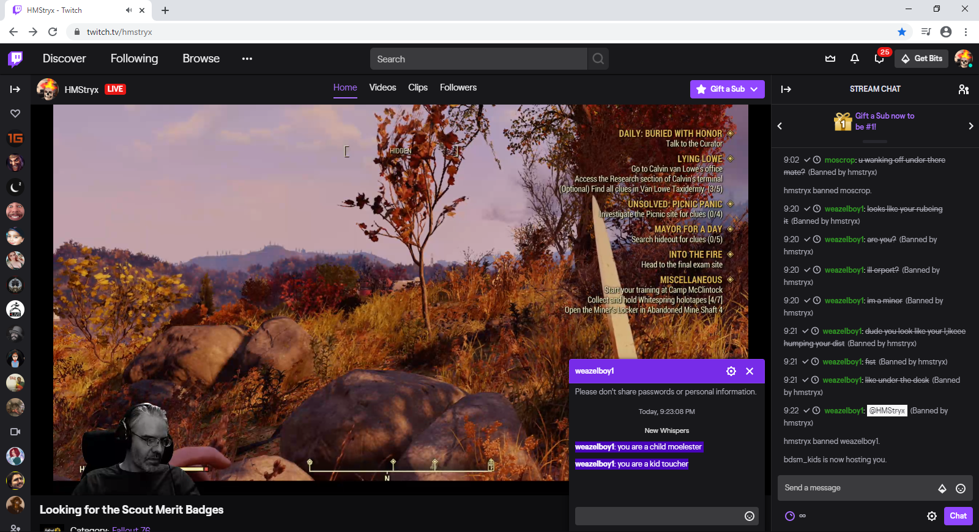This screenshot has width=979, height=532.
Task: Open the HMStryx channel name link
Action: click(x=81, y=89)
